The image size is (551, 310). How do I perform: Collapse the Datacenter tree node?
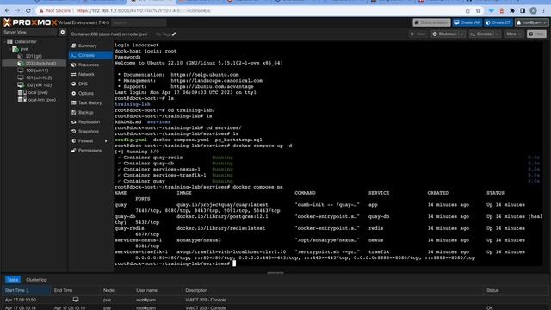pos(5,41)
